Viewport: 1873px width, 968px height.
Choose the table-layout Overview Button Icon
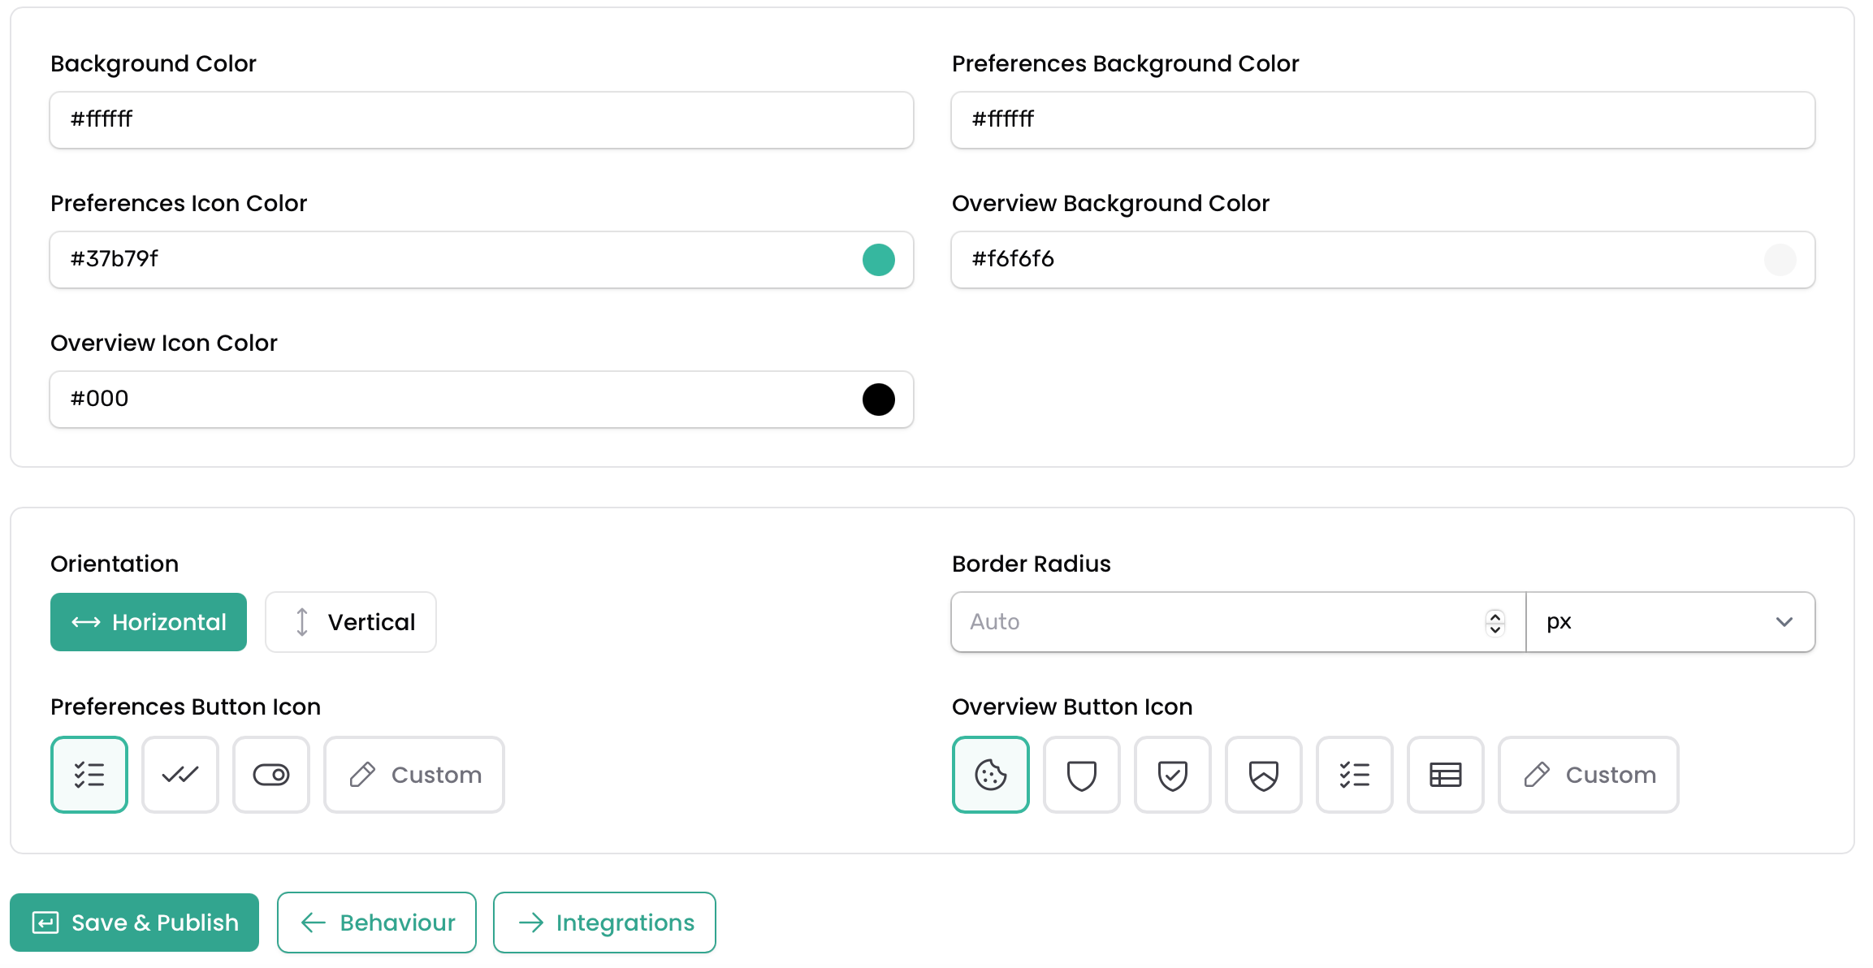[x=1446, y=775]
